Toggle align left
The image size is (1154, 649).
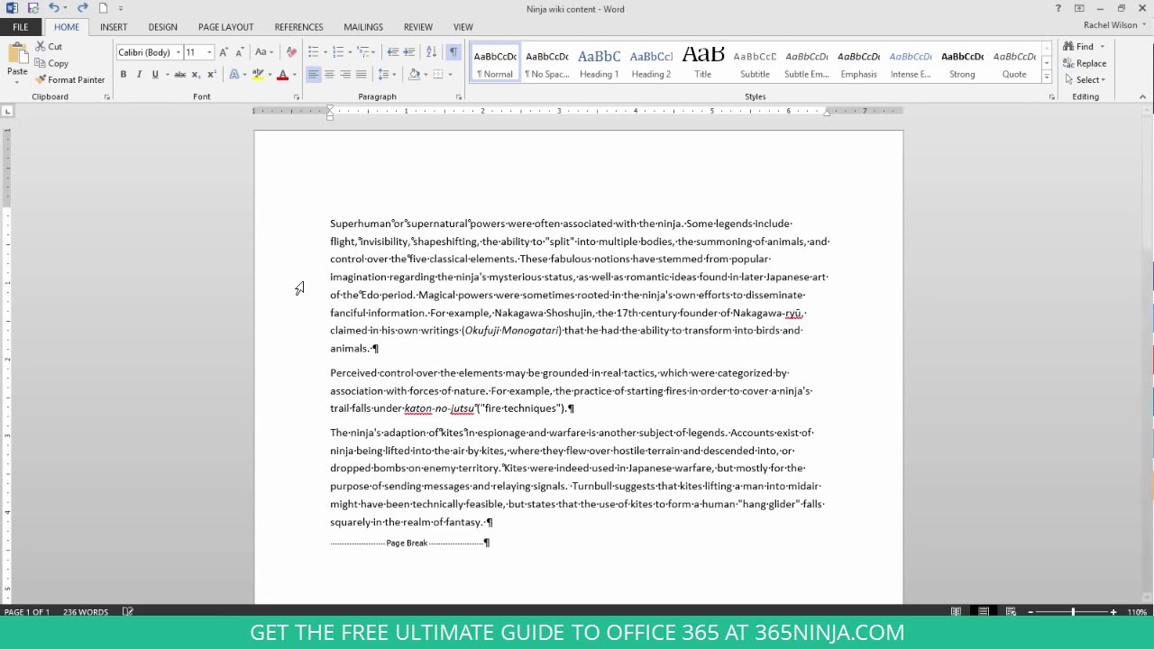point(313,74)
